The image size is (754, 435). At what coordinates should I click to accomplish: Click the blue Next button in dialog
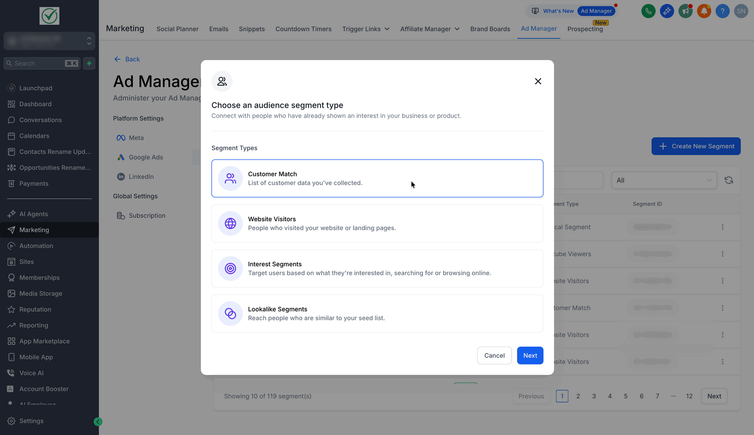[x=530, y=356]
